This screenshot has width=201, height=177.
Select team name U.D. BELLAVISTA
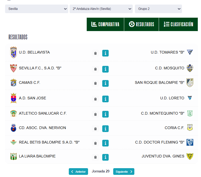pyautogui.click(x=34, y=52)
